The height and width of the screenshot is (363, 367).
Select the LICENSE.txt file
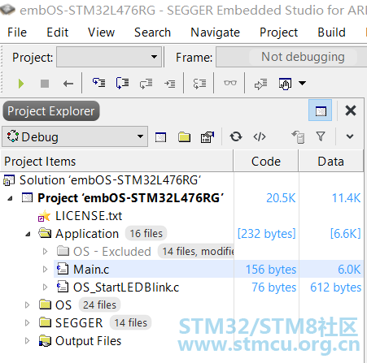coord(89,216)
